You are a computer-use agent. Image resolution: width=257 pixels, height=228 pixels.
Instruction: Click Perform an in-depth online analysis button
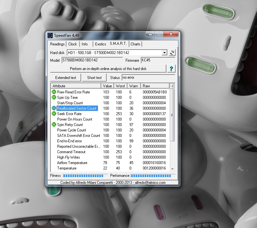click(108, 69)
